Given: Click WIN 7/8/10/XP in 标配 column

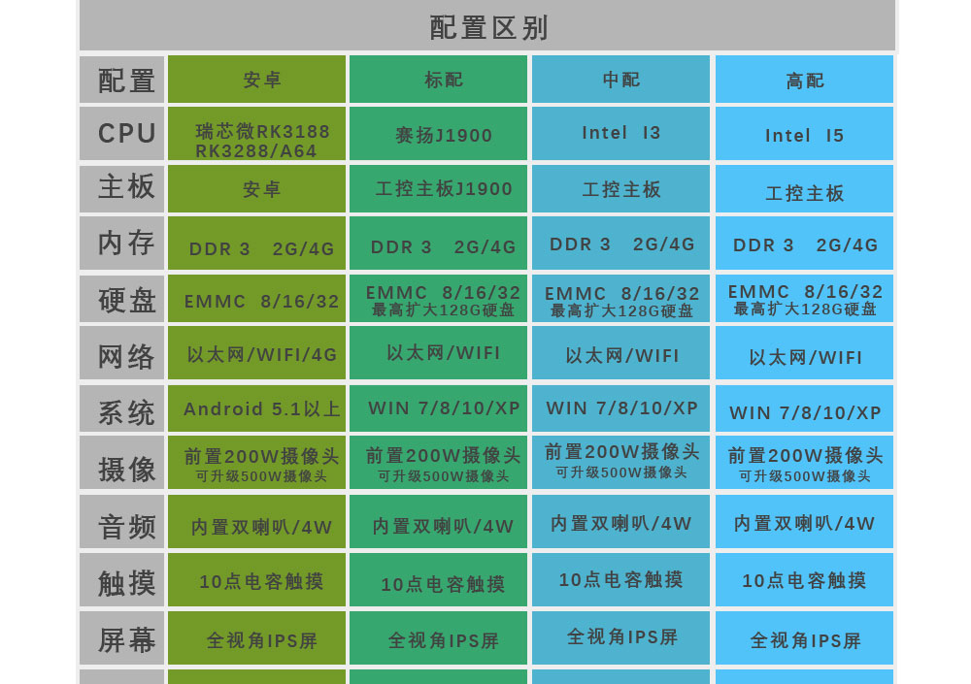Looking at the screenshot, I should click(x=439, y=408).
